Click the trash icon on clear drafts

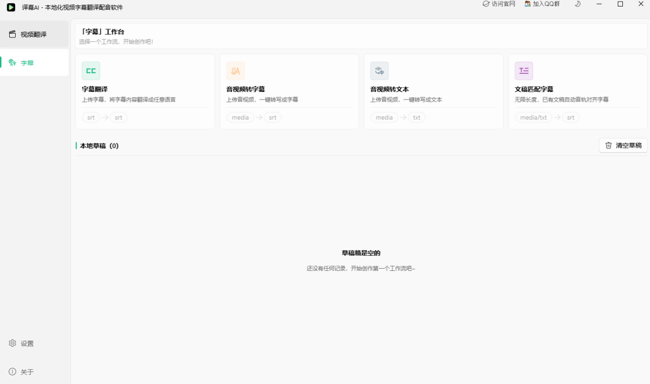pyautogui.click(x=609, y=145)
